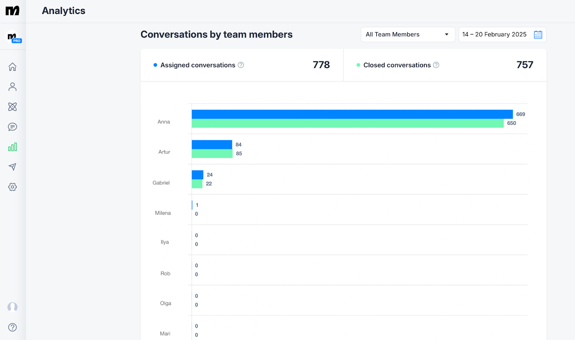575x340 pixels.
Task: Open the Campaigns paper plane icon
Action: (13, 167)
